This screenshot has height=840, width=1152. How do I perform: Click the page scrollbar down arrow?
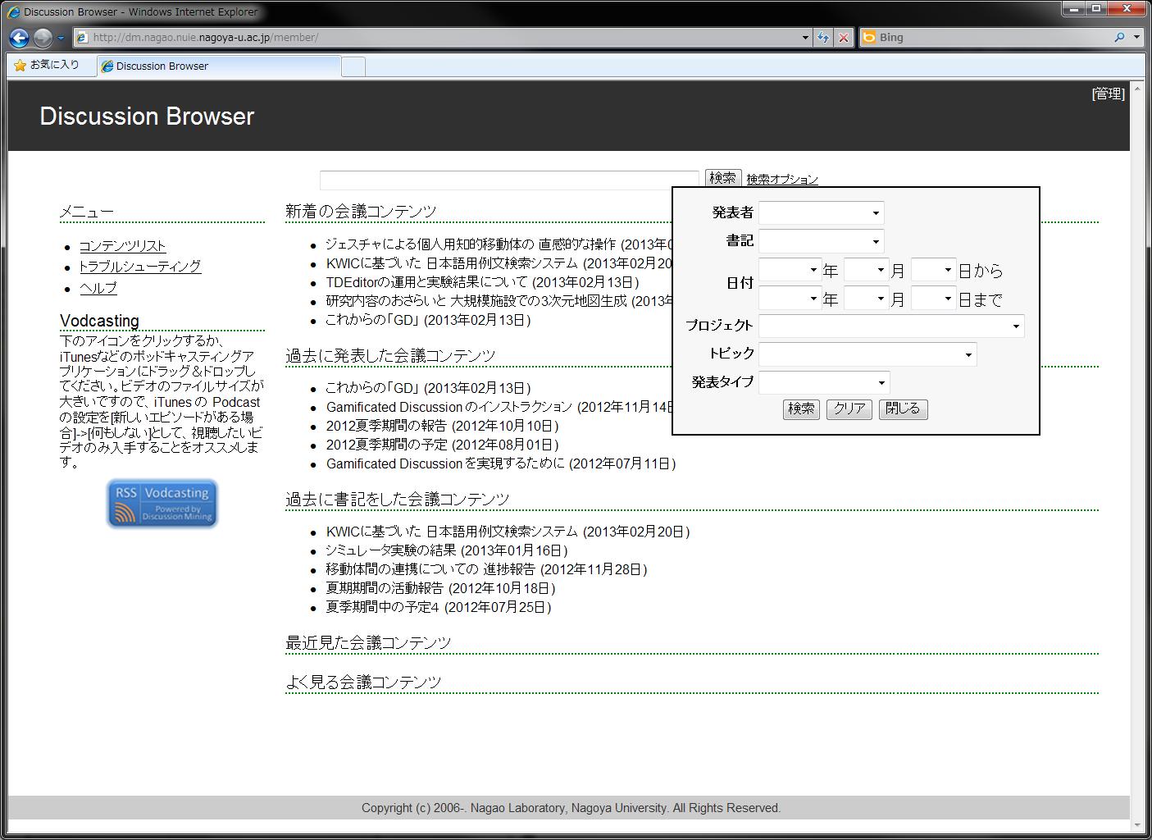tap(1137, 824)
